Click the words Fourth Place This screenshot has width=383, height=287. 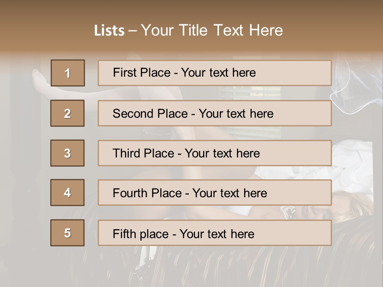[x=147, y=193]
